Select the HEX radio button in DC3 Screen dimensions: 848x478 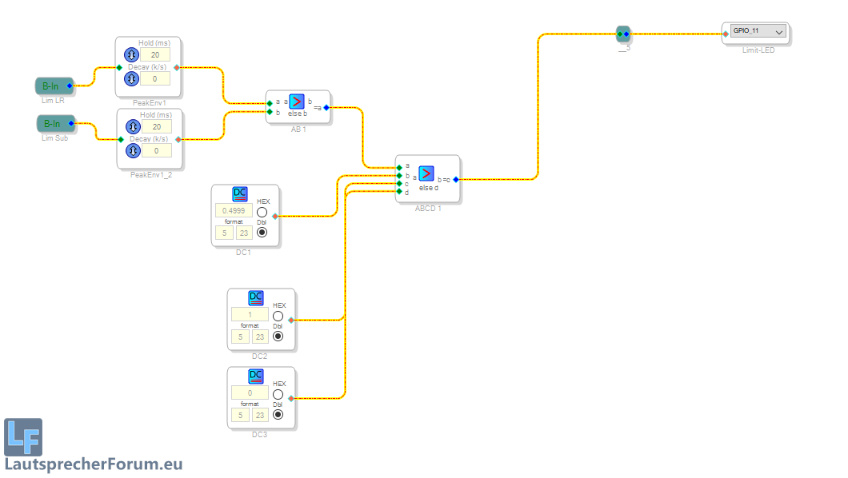pyautogui.click(x=278, y=395)
